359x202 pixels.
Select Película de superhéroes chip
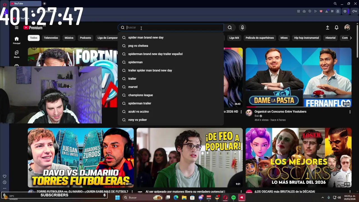[260, 38]
